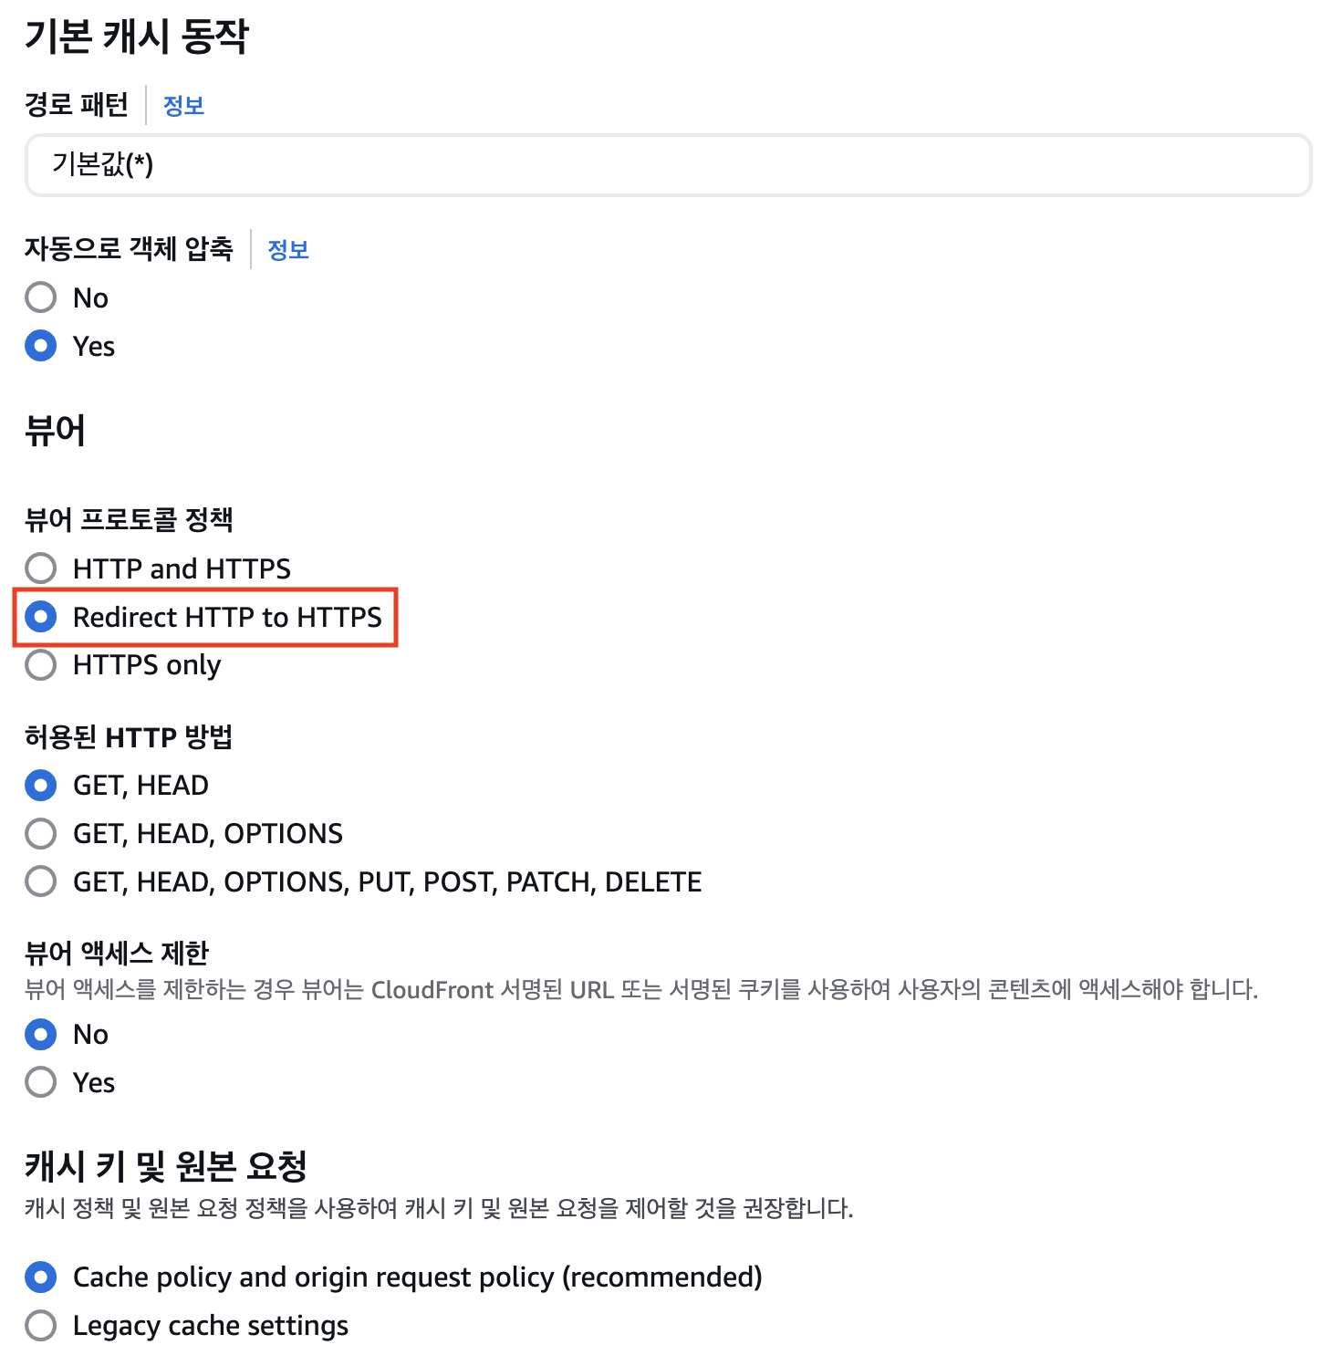Select GET, HEAD, OPTIONS allowed methods
1332x1345 pixels.
41,833
